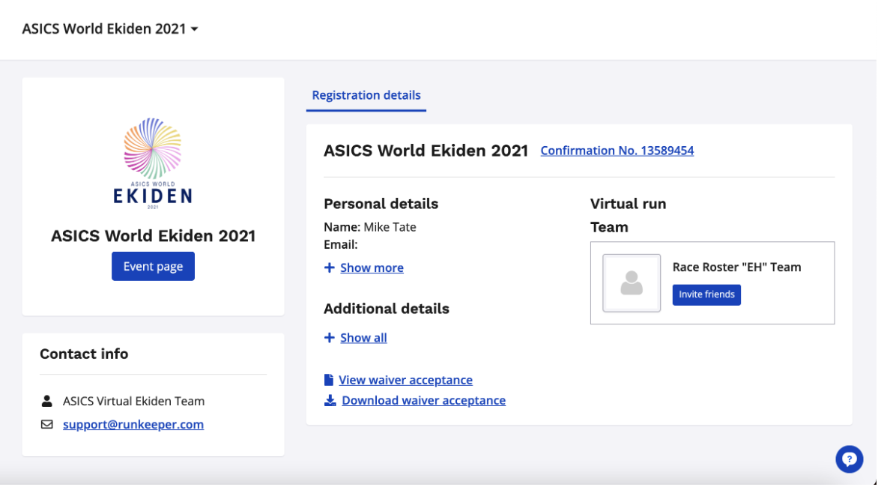The width and height of the screenshot is (878, 487).
Task: Expand additional details with Show all
Action: pos(363,338)
